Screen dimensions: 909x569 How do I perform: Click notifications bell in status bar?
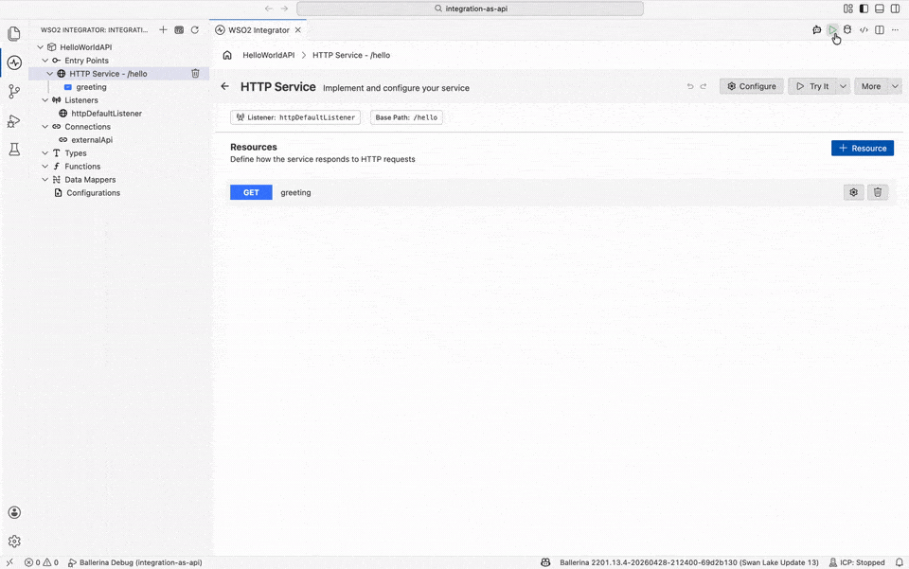(900, 562)
